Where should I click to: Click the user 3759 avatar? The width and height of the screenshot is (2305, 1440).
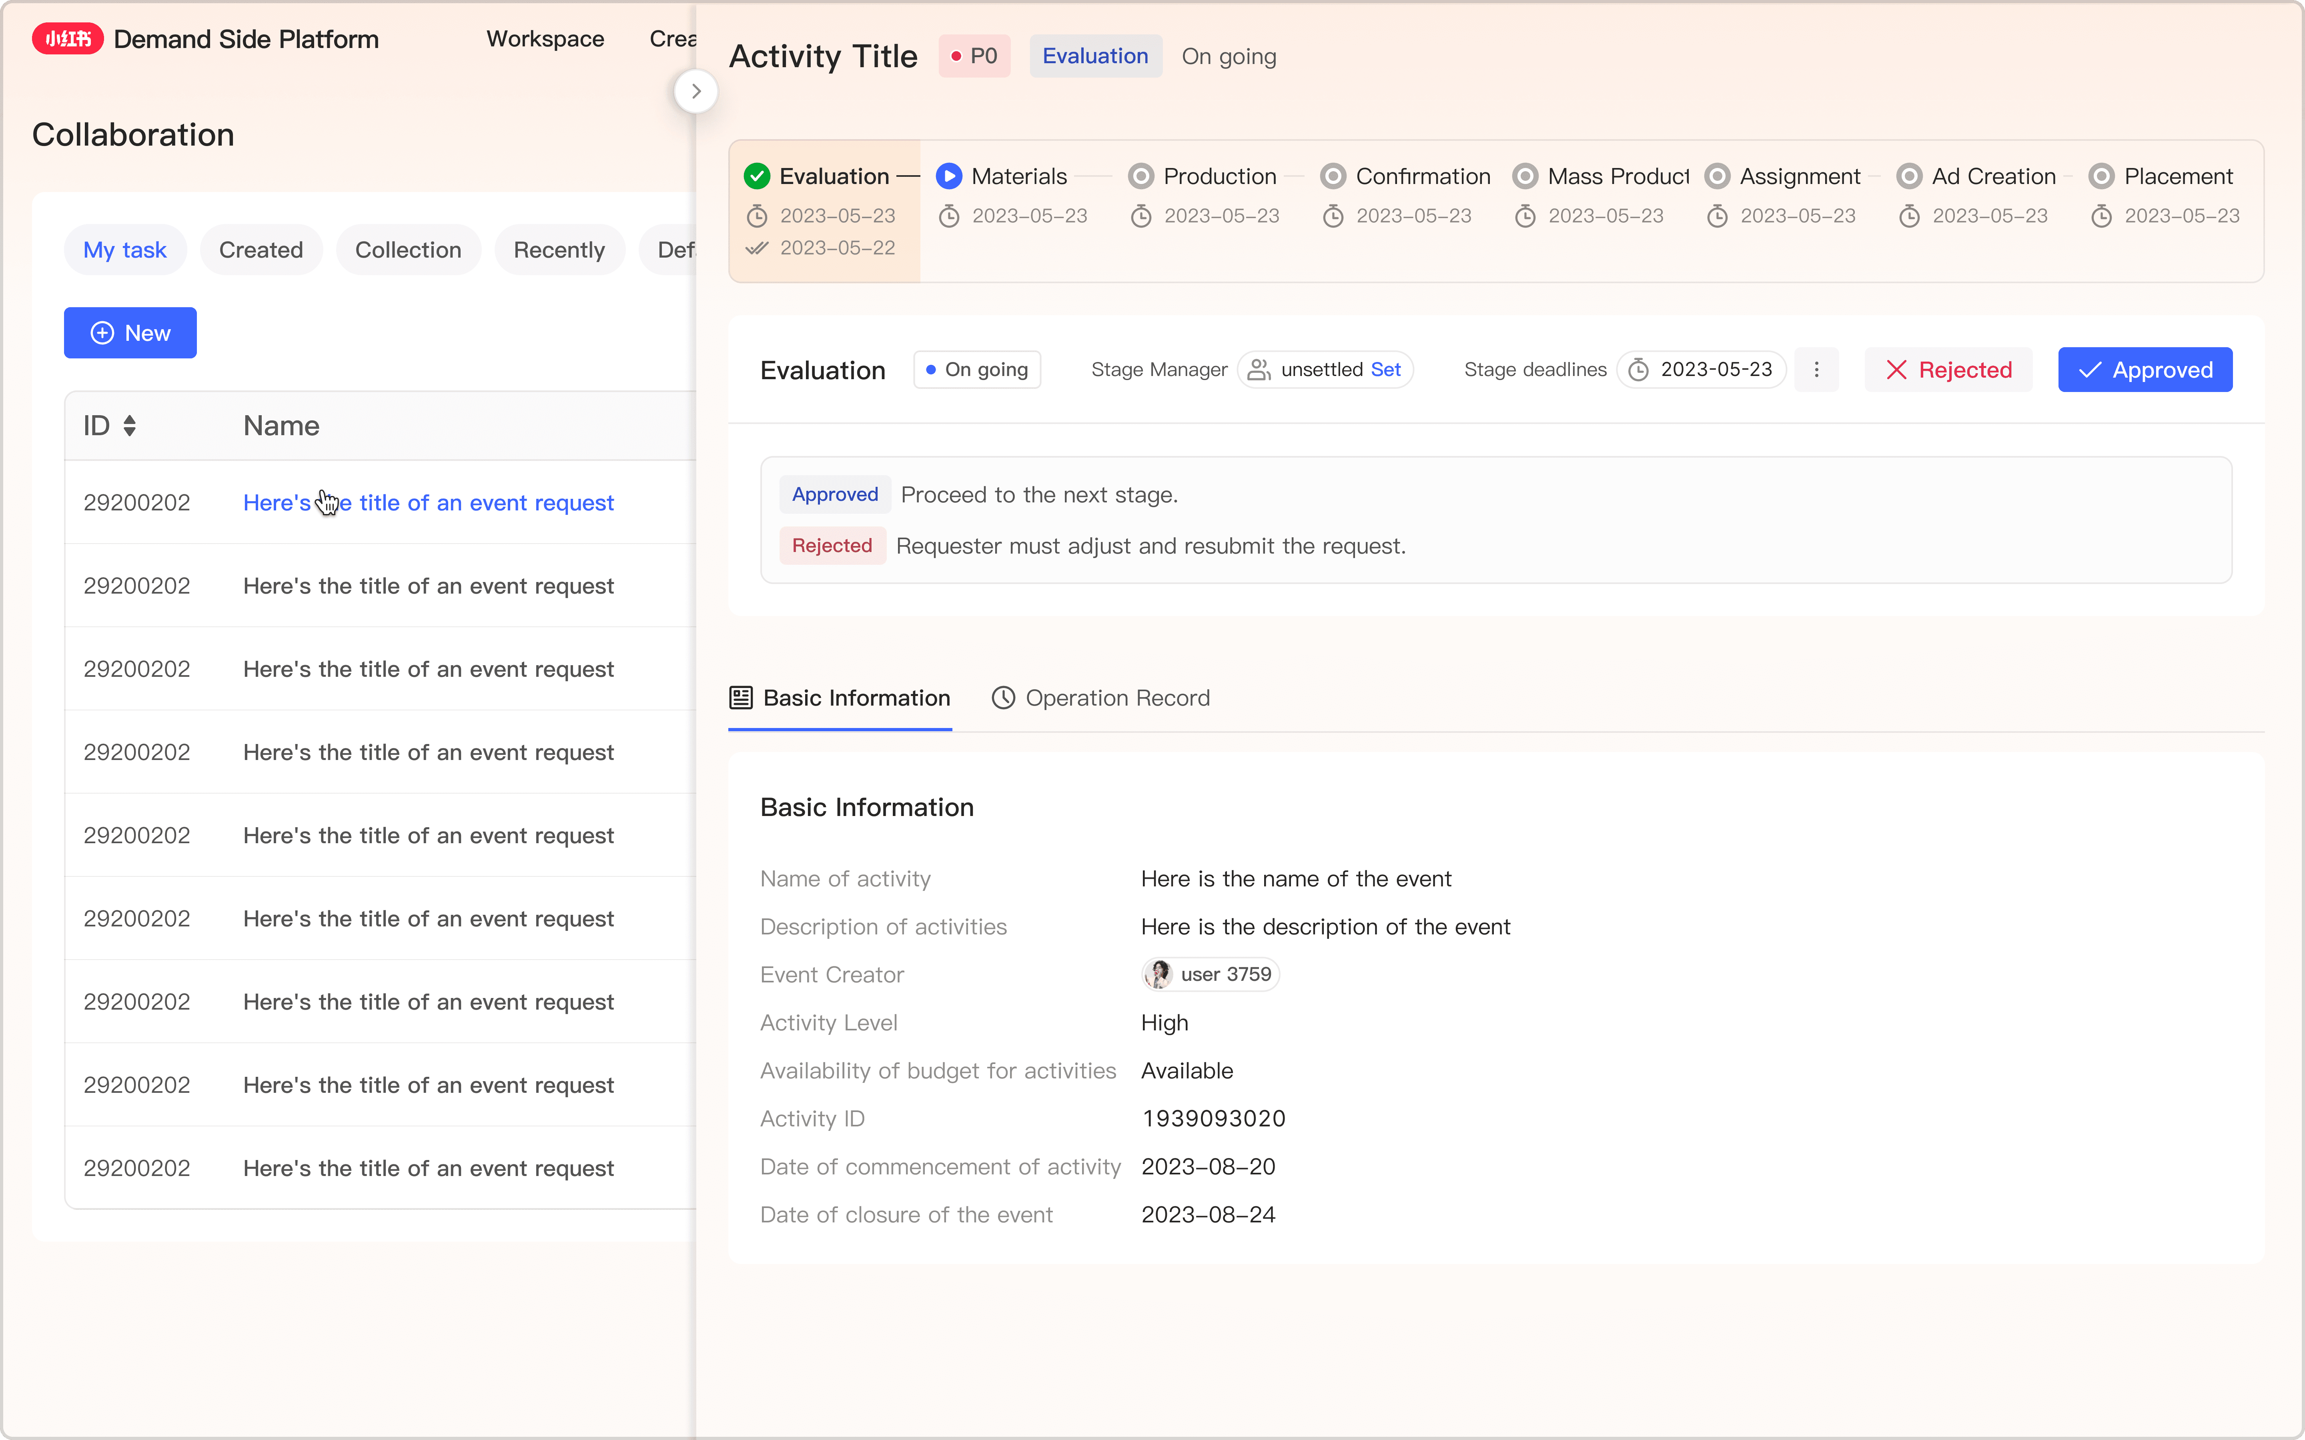[x=1158, y=974]
